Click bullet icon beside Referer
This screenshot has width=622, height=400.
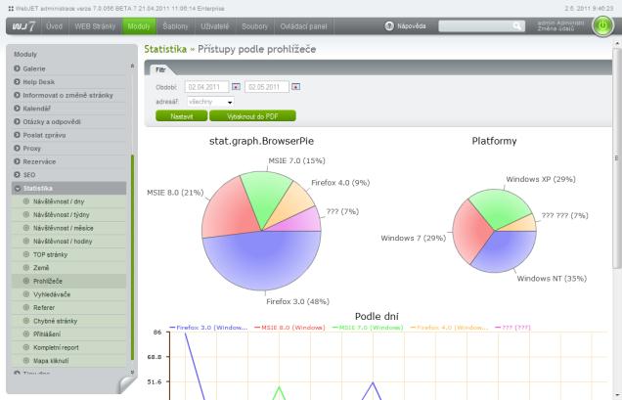tap(26, 307)
